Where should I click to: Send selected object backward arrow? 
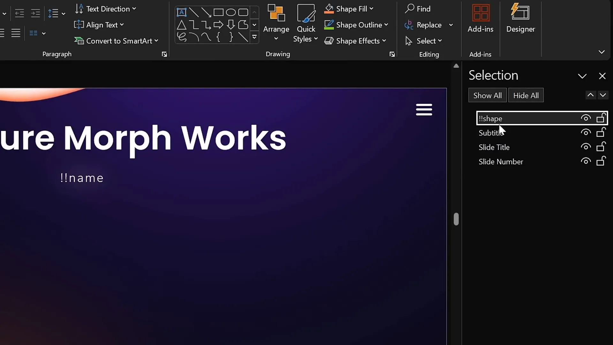click(x=603, y=95)
